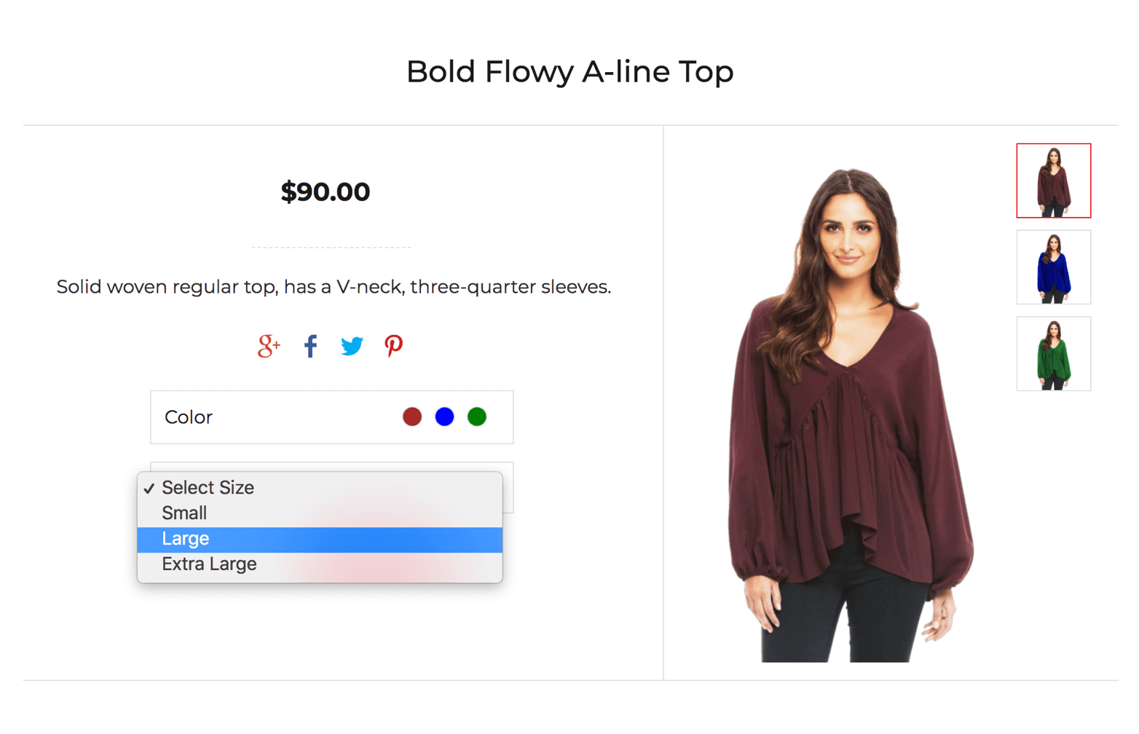Choose the checked "Select Size" option
The width and height of the screenshot is (1139, 734).
[208, 487]
